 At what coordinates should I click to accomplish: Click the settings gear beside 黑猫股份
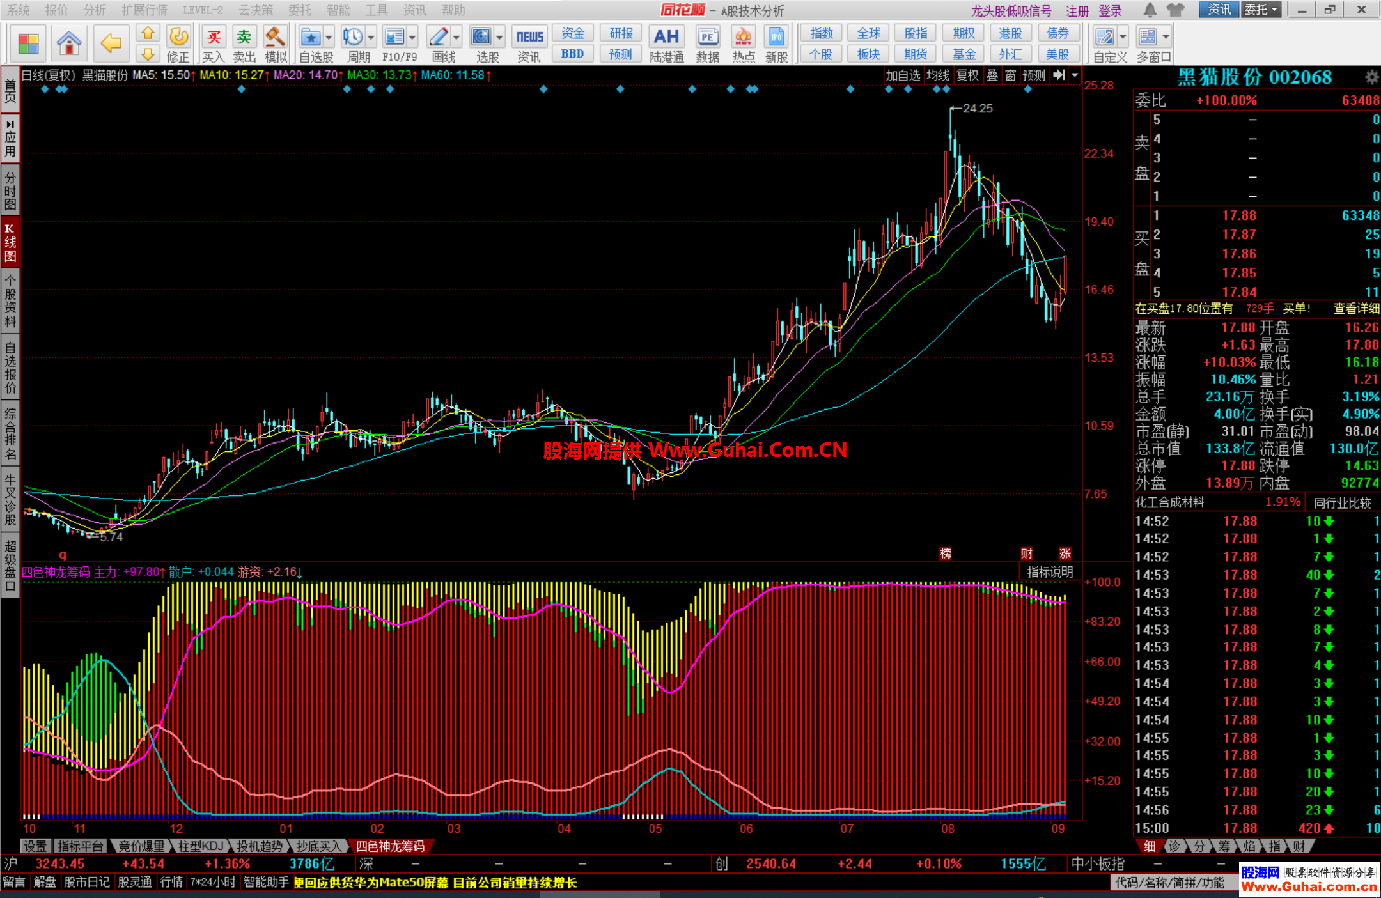[x=1371, y=77]
